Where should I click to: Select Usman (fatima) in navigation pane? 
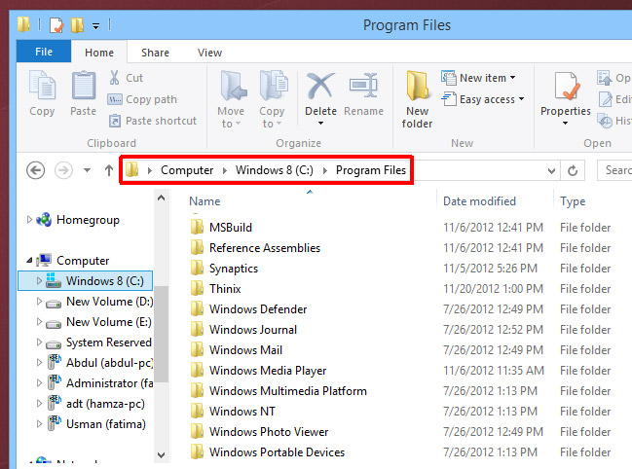click(x=106, y=424)
